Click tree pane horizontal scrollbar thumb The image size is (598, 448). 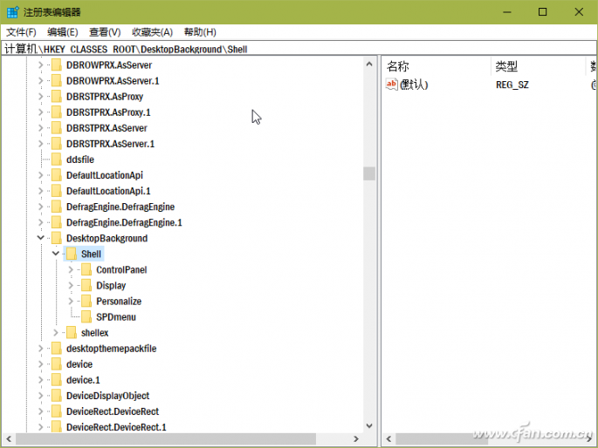coord(166,439)
